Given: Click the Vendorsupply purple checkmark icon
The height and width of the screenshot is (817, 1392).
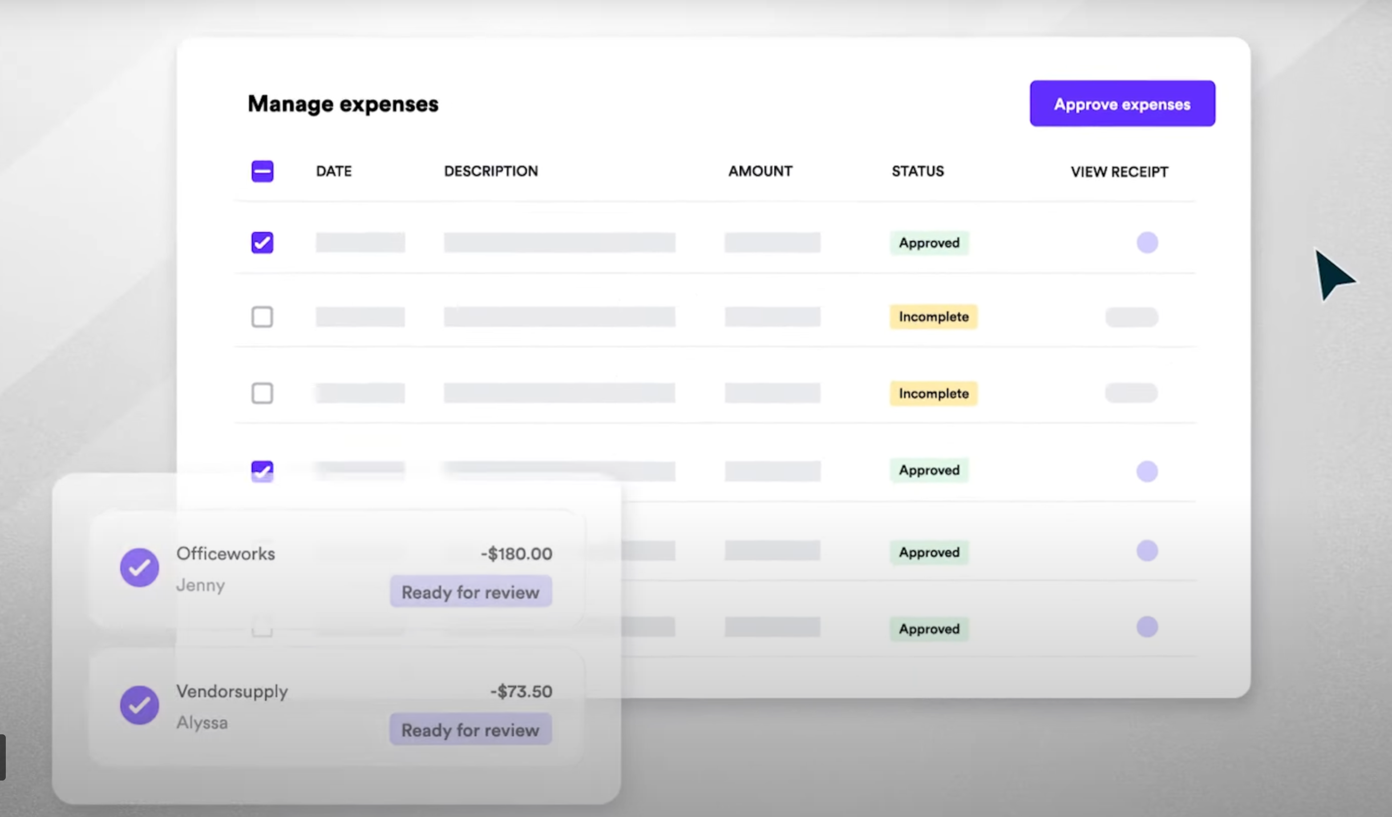Looking at the screenshot, I should (x=139, y=705).
